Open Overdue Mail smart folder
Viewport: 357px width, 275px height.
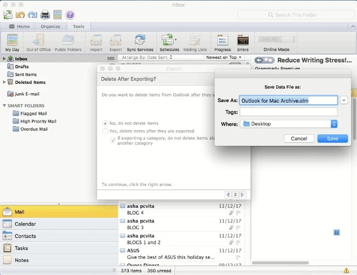(34, 129)
